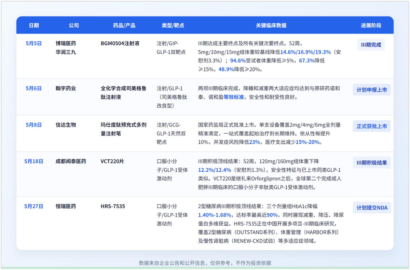
Task: Select the 5月8日 date cell
Action: coord(33,125)
